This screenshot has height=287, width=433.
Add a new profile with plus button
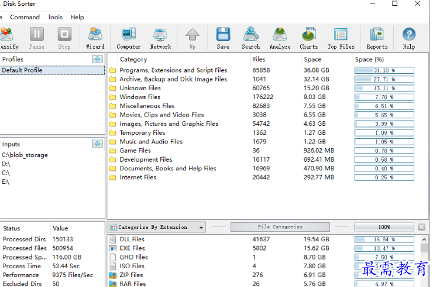[x=97, y=59]
